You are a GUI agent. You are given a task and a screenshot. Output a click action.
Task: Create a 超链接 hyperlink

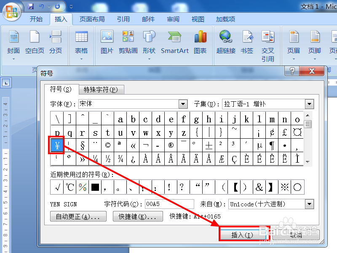point(226,42)
